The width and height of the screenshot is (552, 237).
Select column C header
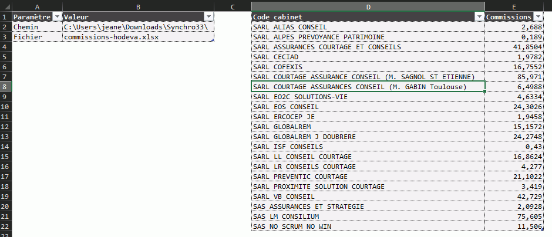(233, 6)
